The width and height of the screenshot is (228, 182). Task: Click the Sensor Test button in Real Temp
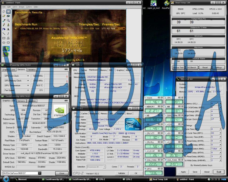click(x=178, y=67)
